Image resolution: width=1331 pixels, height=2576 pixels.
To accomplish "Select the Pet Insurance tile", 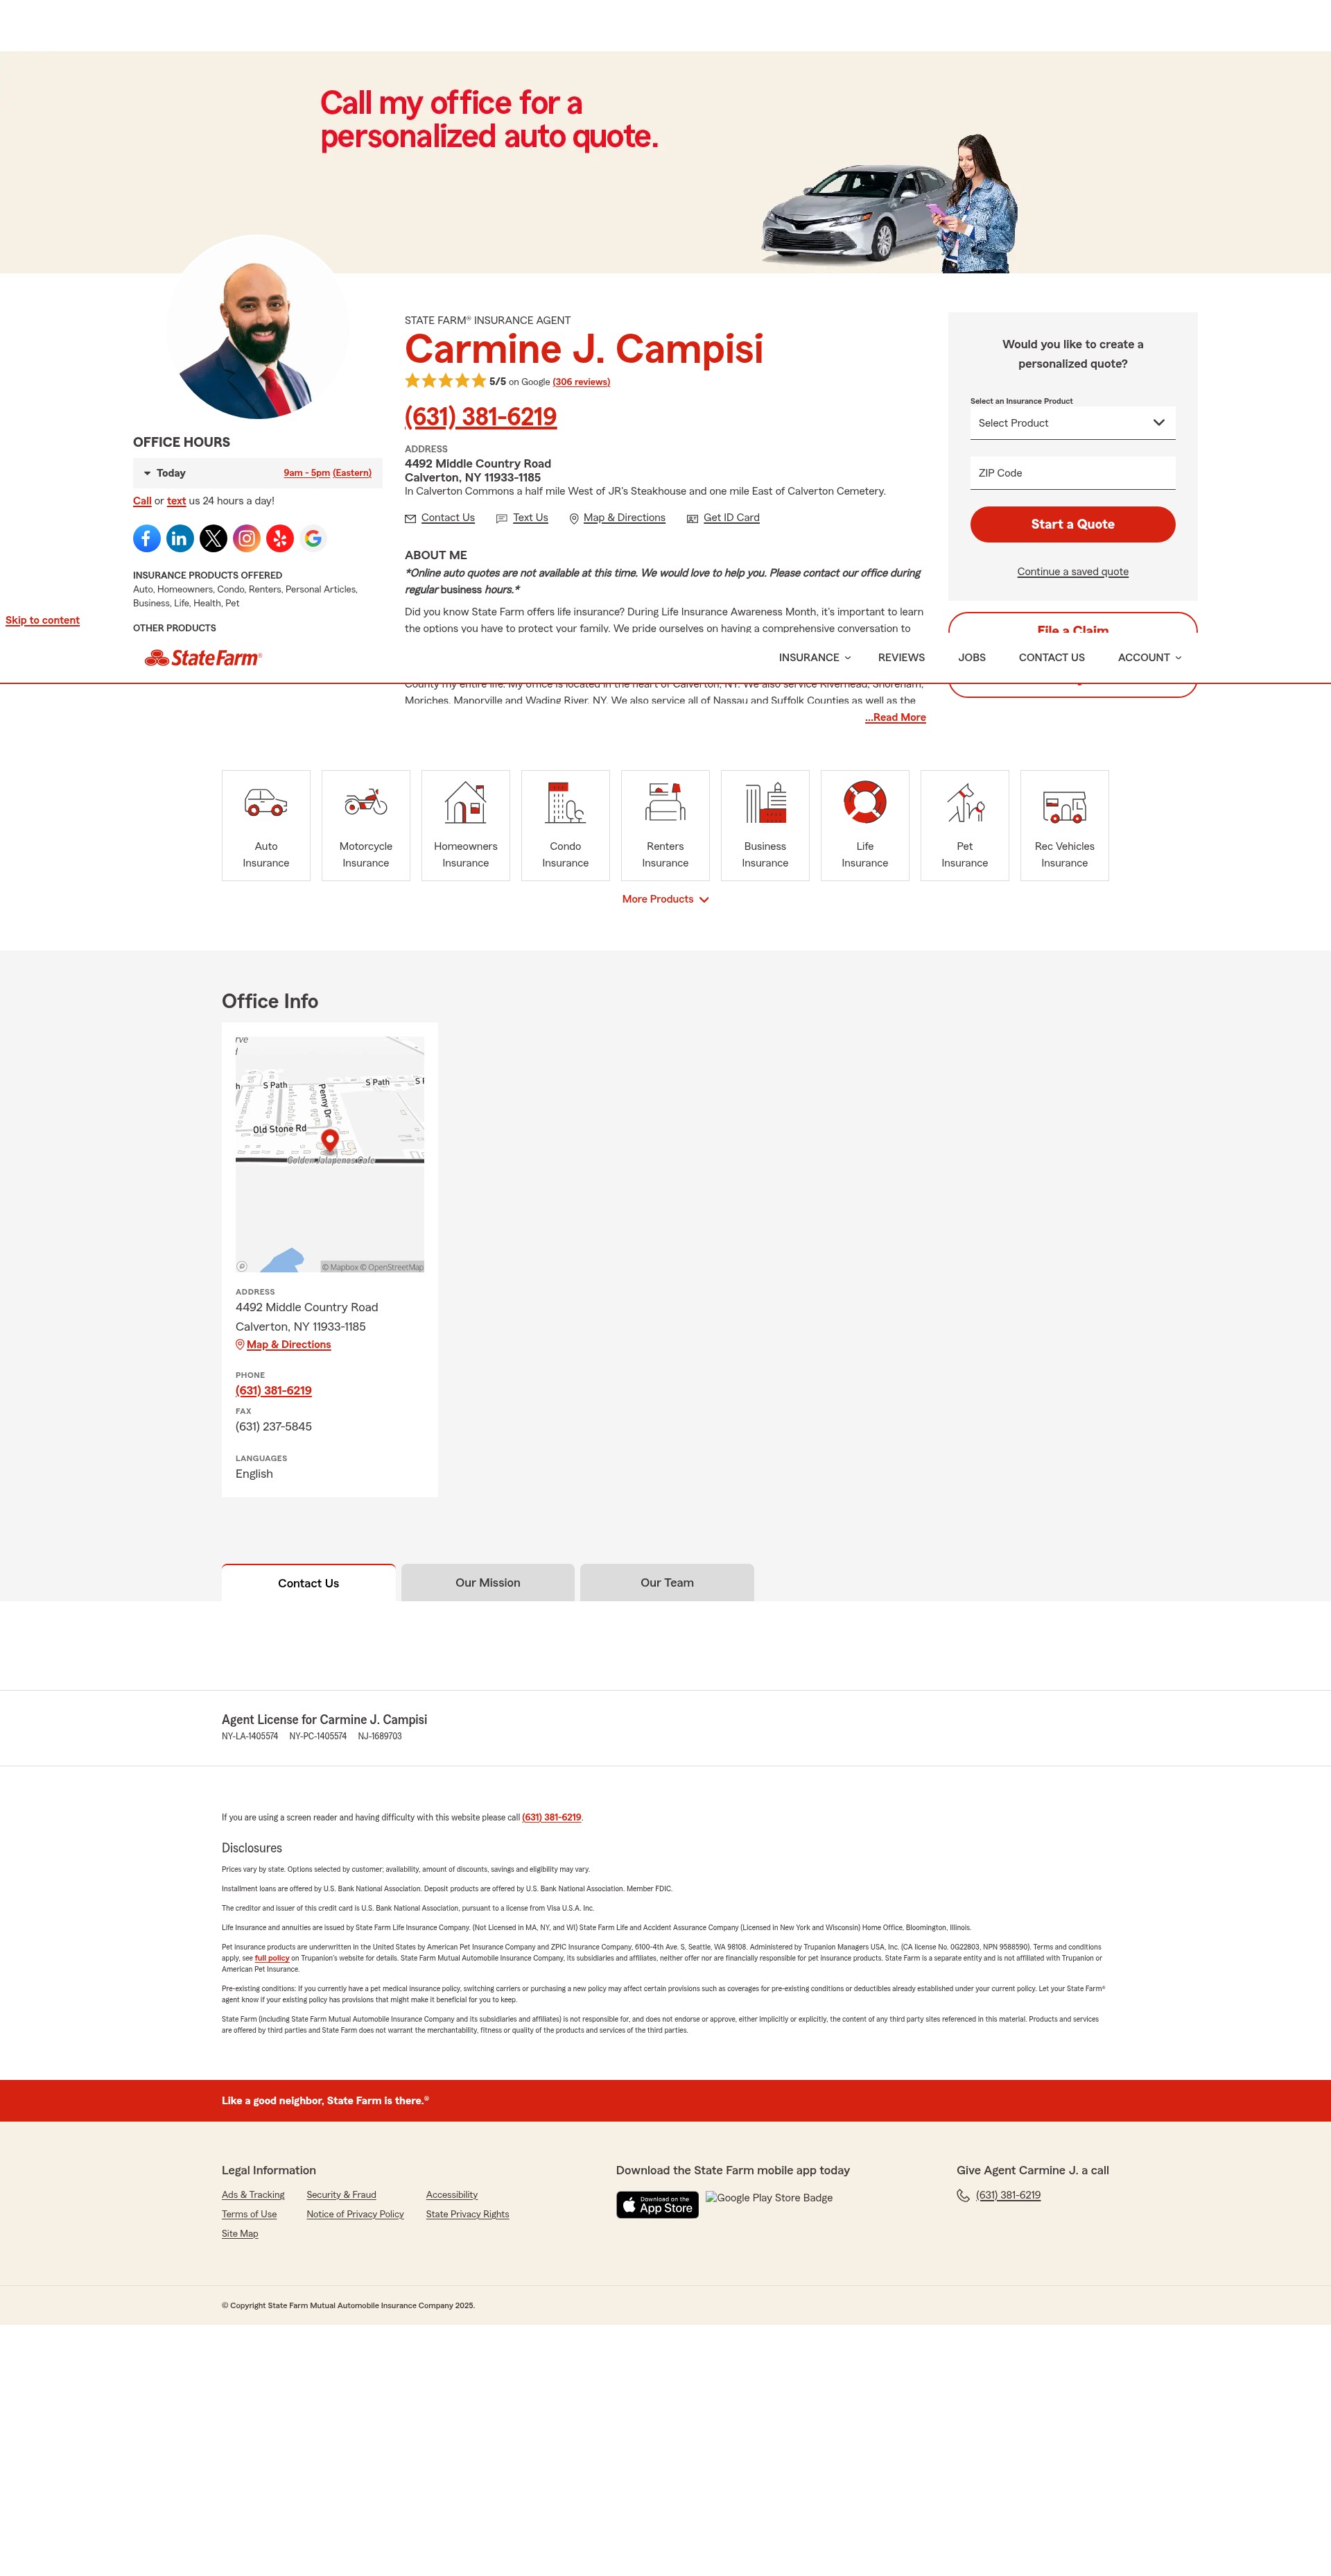I will (x=965, y=825).
